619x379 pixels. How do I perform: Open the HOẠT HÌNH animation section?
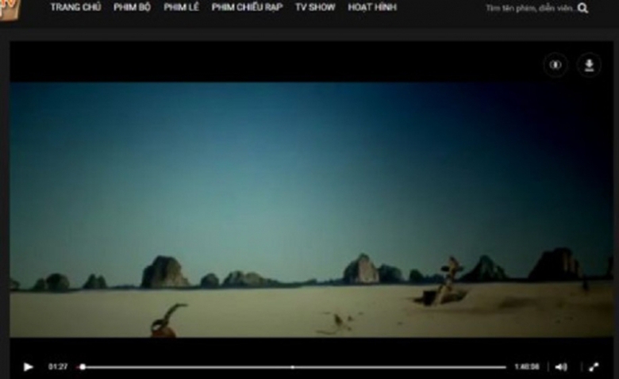point(372,7)
